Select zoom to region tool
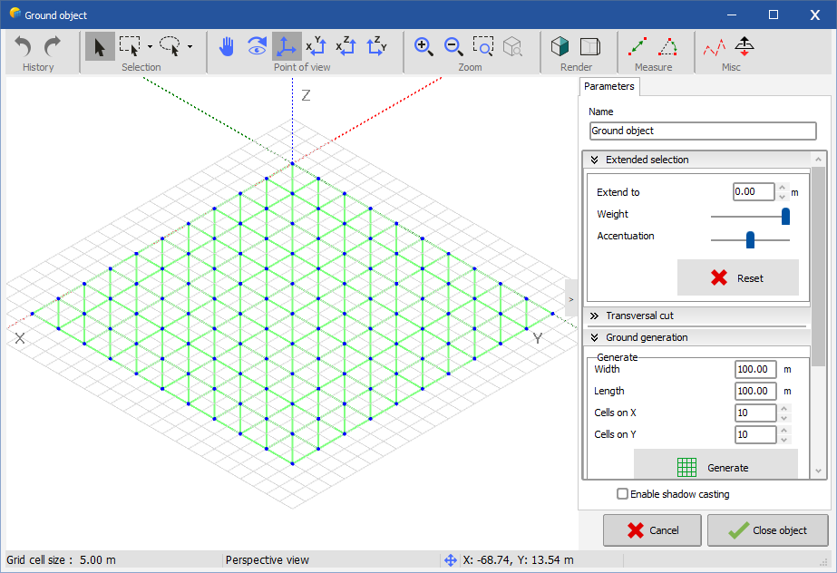 483,46
